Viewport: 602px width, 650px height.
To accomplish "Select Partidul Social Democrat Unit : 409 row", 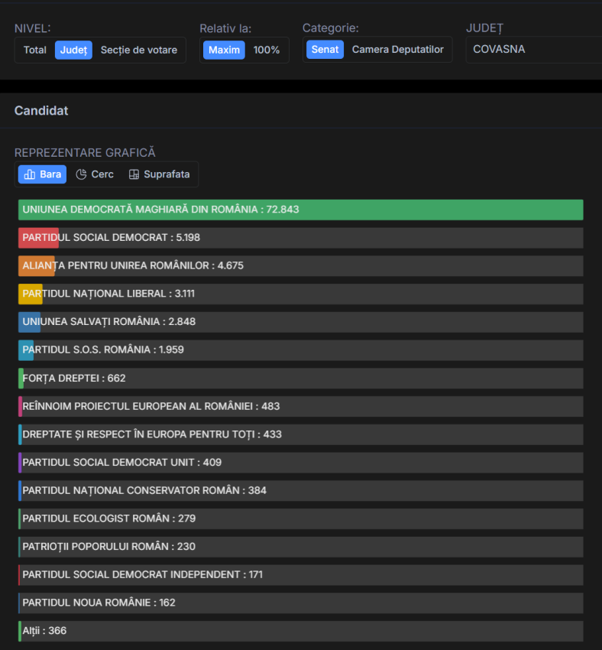I will [300, 463].
